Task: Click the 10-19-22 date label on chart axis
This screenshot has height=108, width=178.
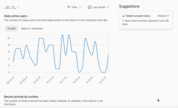Action: pyautogui.click(x=90, y=80)
